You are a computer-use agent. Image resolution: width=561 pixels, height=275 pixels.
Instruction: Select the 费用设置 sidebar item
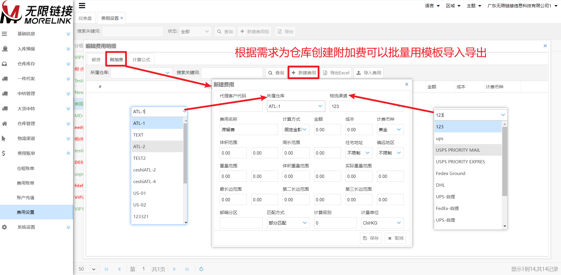36,212
